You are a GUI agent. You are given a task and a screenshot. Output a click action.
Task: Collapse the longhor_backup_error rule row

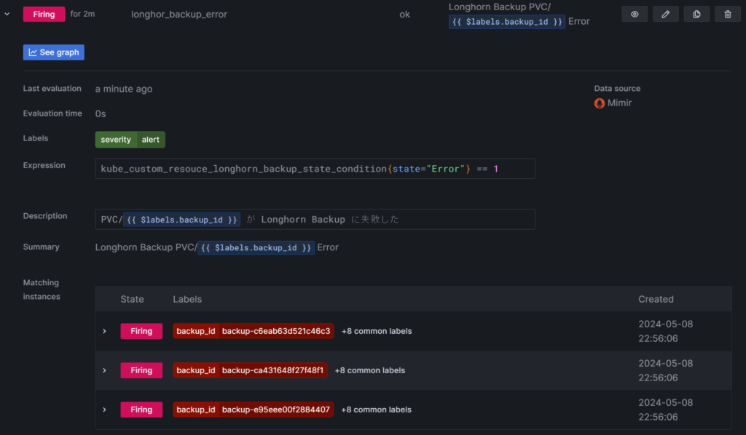[x=7, y=15]
